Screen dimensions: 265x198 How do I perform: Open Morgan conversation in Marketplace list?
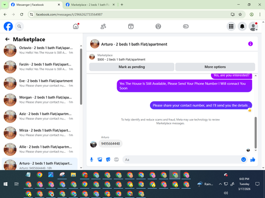(x=40, y=100)
